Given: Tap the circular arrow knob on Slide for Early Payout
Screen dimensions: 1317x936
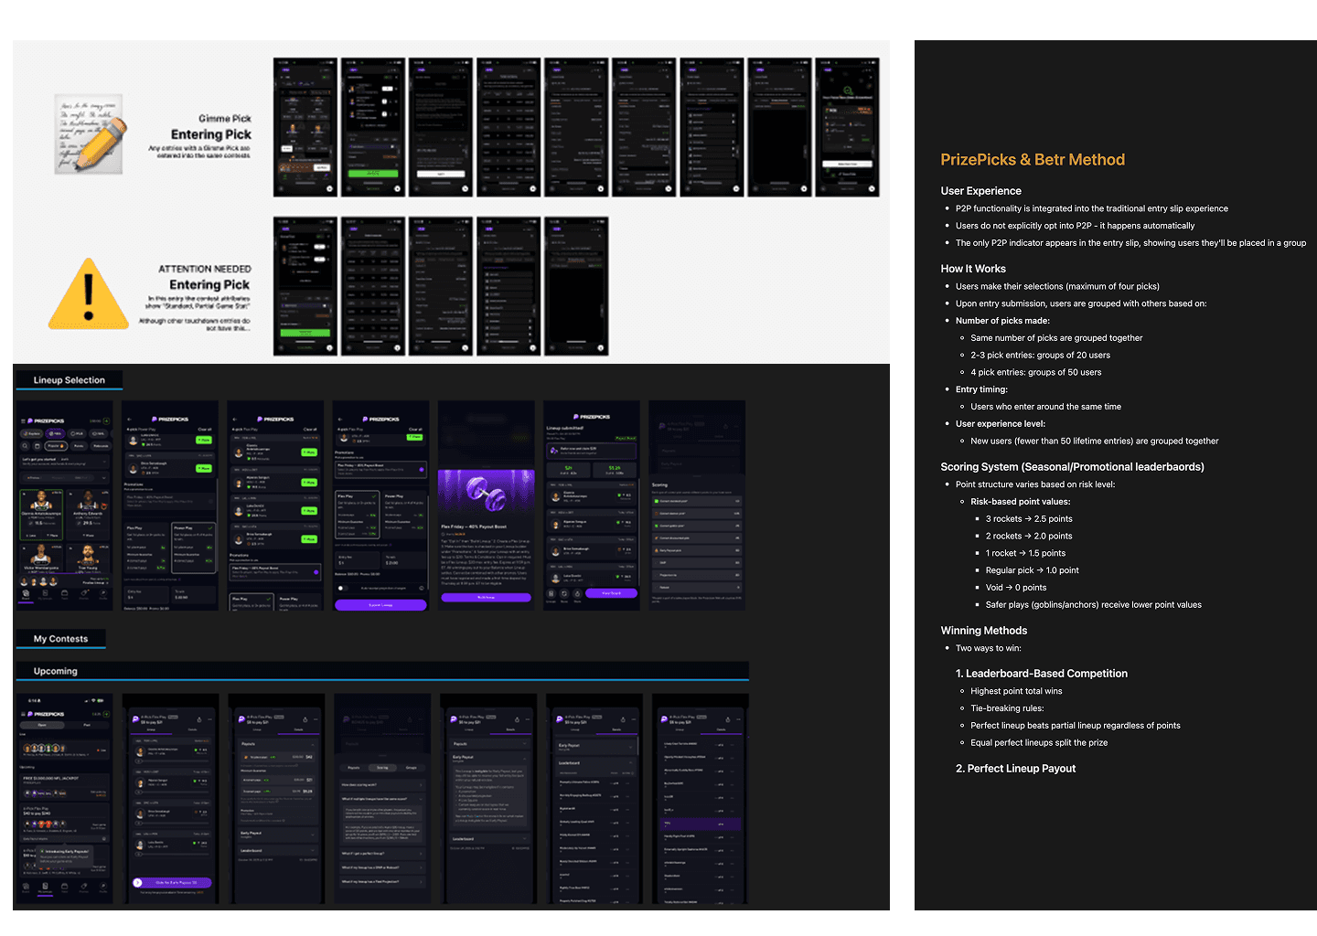Looking at the screenshot, I should [x=137, y=883].
